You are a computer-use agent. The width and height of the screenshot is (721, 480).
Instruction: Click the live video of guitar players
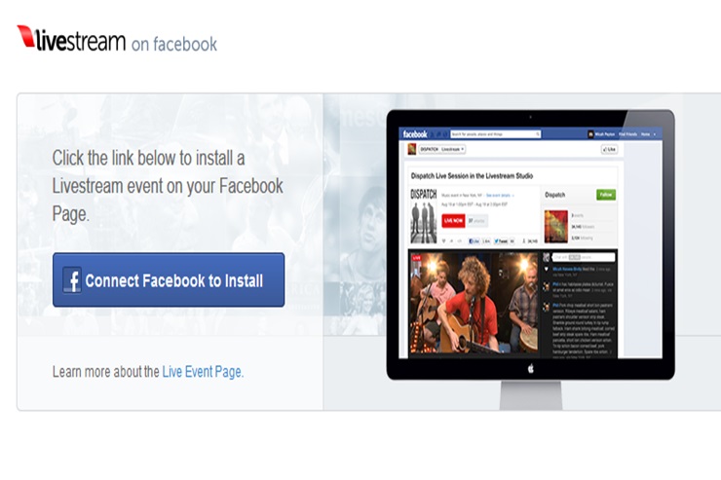click(473, 307)
